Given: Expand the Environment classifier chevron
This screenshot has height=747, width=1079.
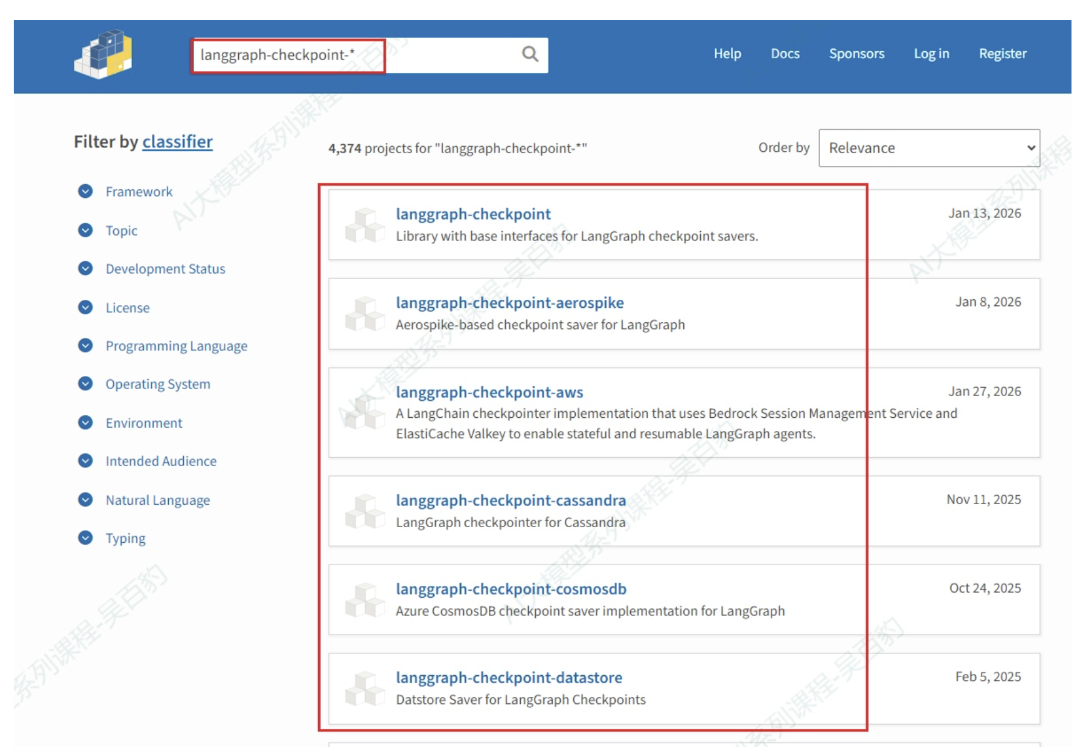Looking at the screenshot, I should click(x=86, y=422).
